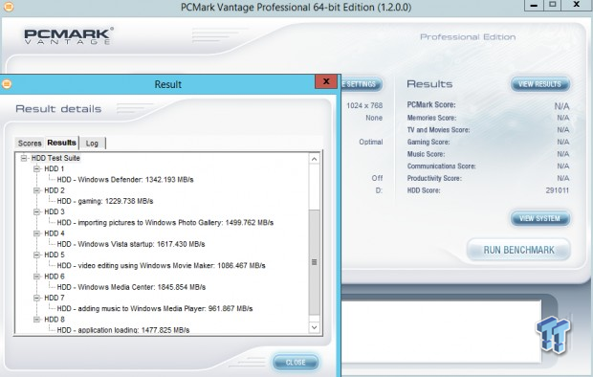Click the Optimal setting value
This screenshot has height=377, width=593.
tap(371, 142)
